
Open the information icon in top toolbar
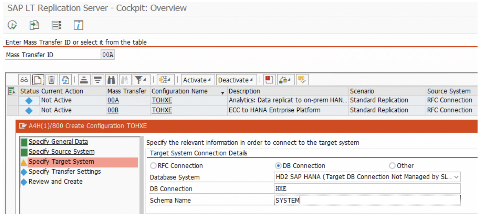78,25
